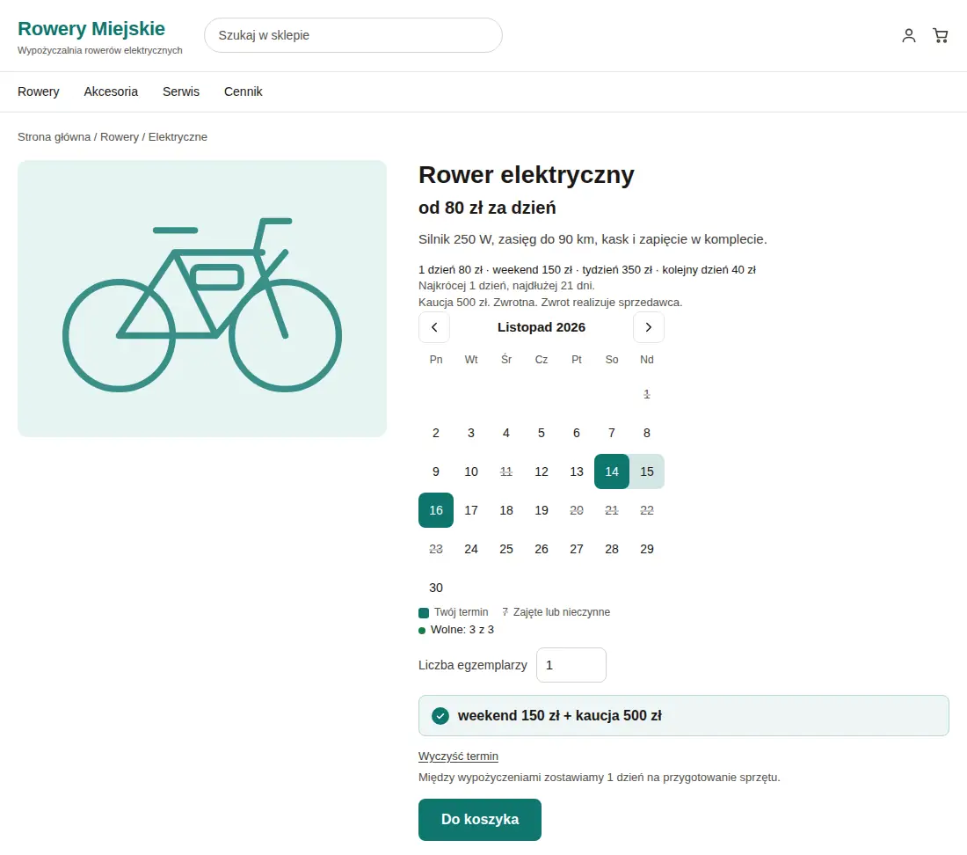
Task: Select November 5 in the calendar
Action: 541,433
